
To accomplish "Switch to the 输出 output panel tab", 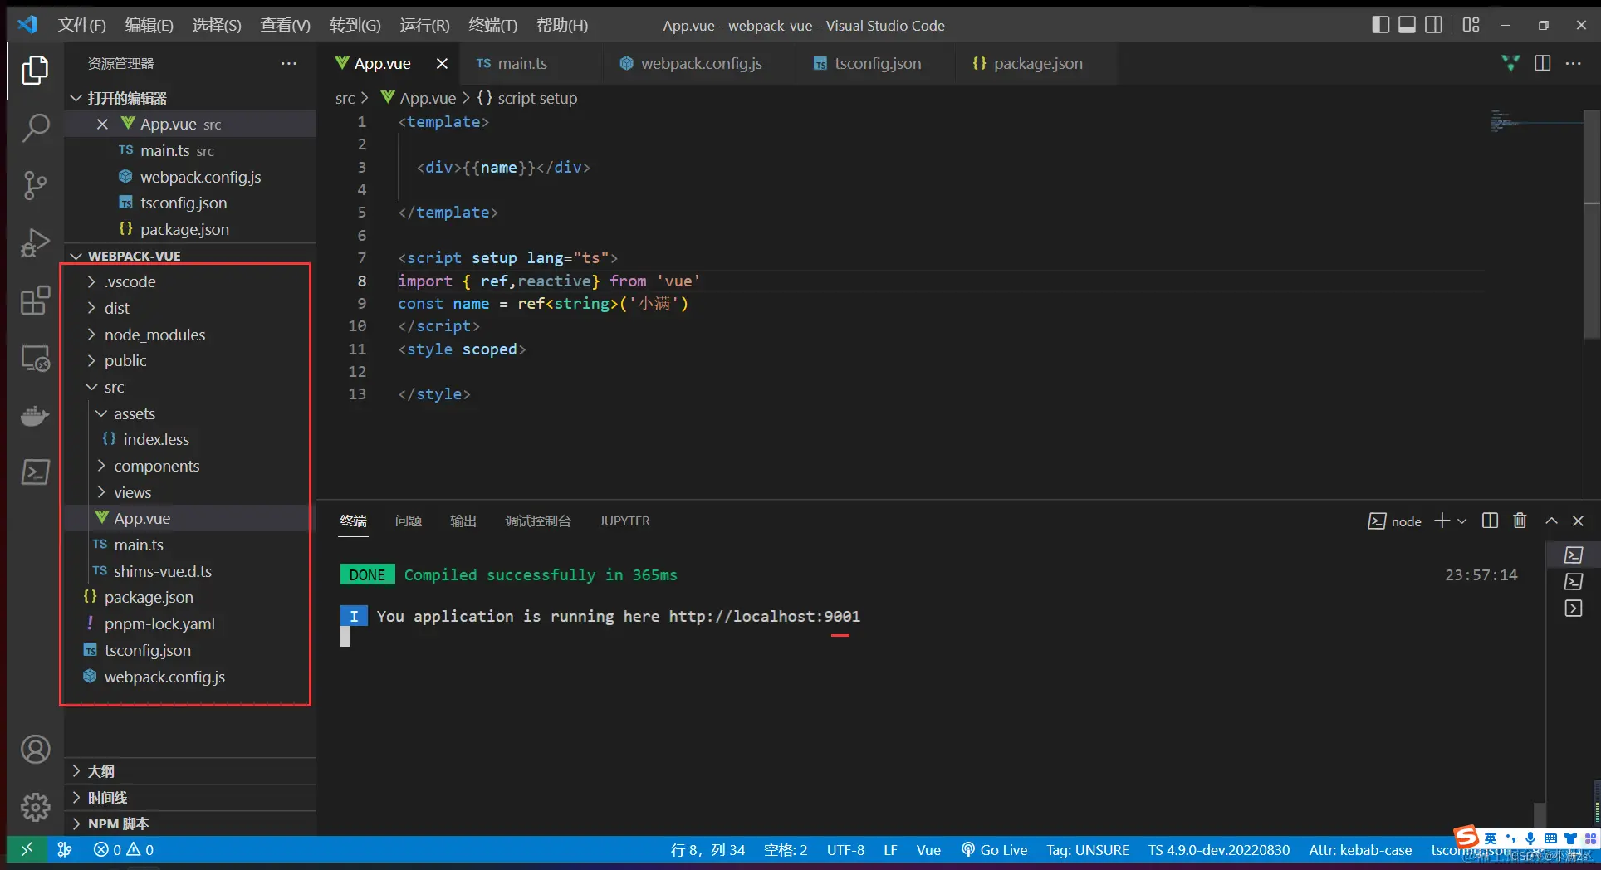I will (463, 521).
